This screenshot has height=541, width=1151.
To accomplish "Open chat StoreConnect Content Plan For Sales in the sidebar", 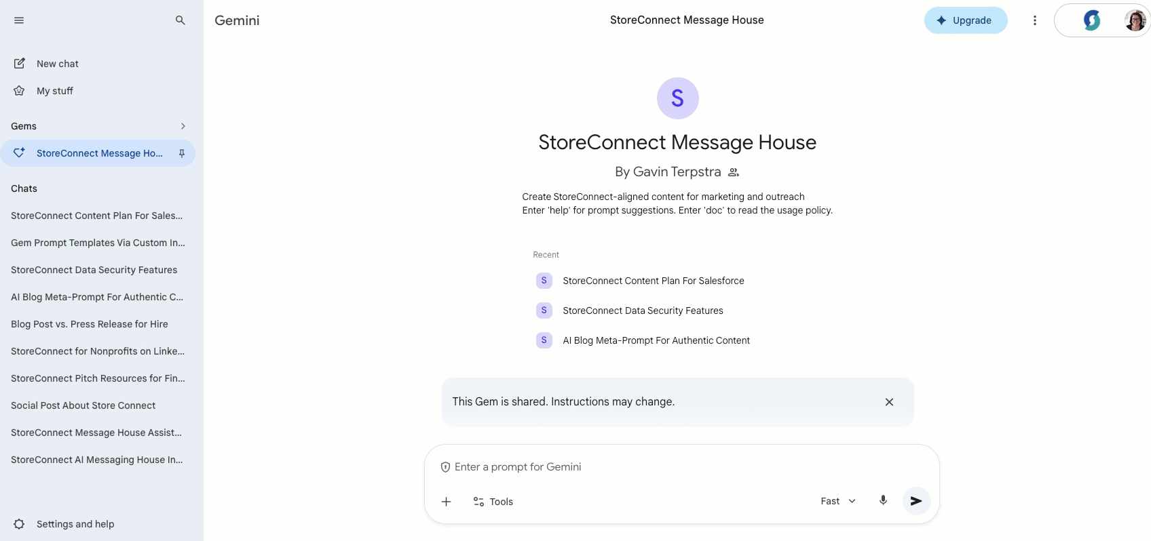I will (x=97, y=216).
